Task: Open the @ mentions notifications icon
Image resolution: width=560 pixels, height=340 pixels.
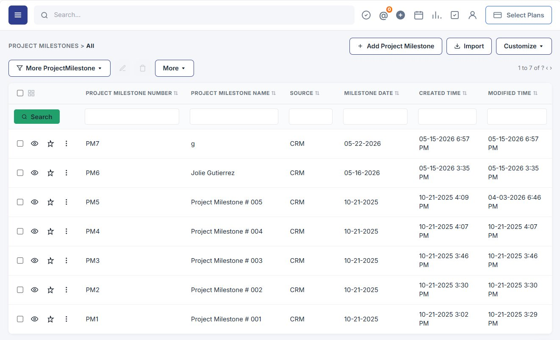Action: [383, 15]
